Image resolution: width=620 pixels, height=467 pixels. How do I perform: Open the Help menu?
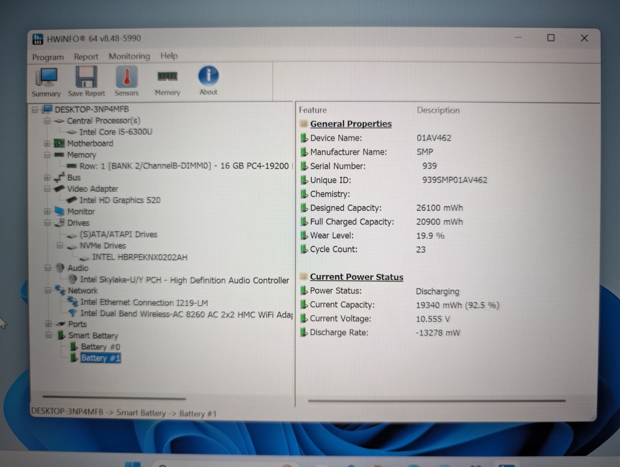click(x=169, y=56)
